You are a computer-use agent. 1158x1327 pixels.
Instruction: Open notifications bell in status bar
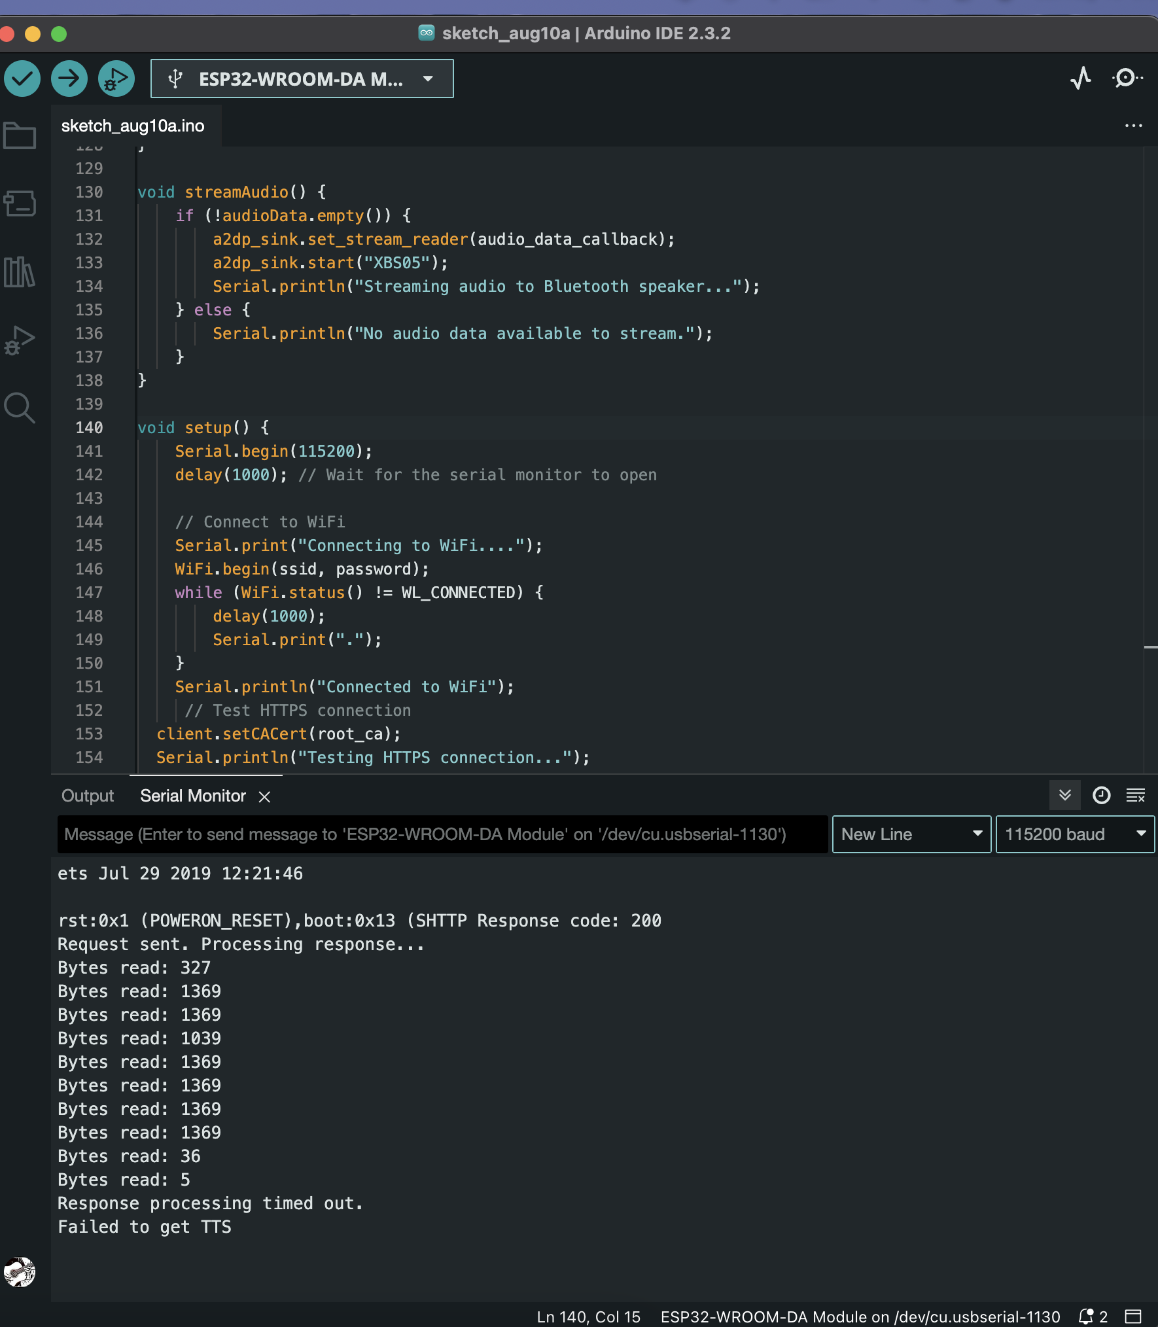point(1087,1317)
